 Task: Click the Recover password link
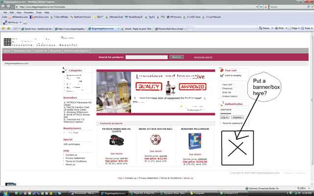coord(233,123)
